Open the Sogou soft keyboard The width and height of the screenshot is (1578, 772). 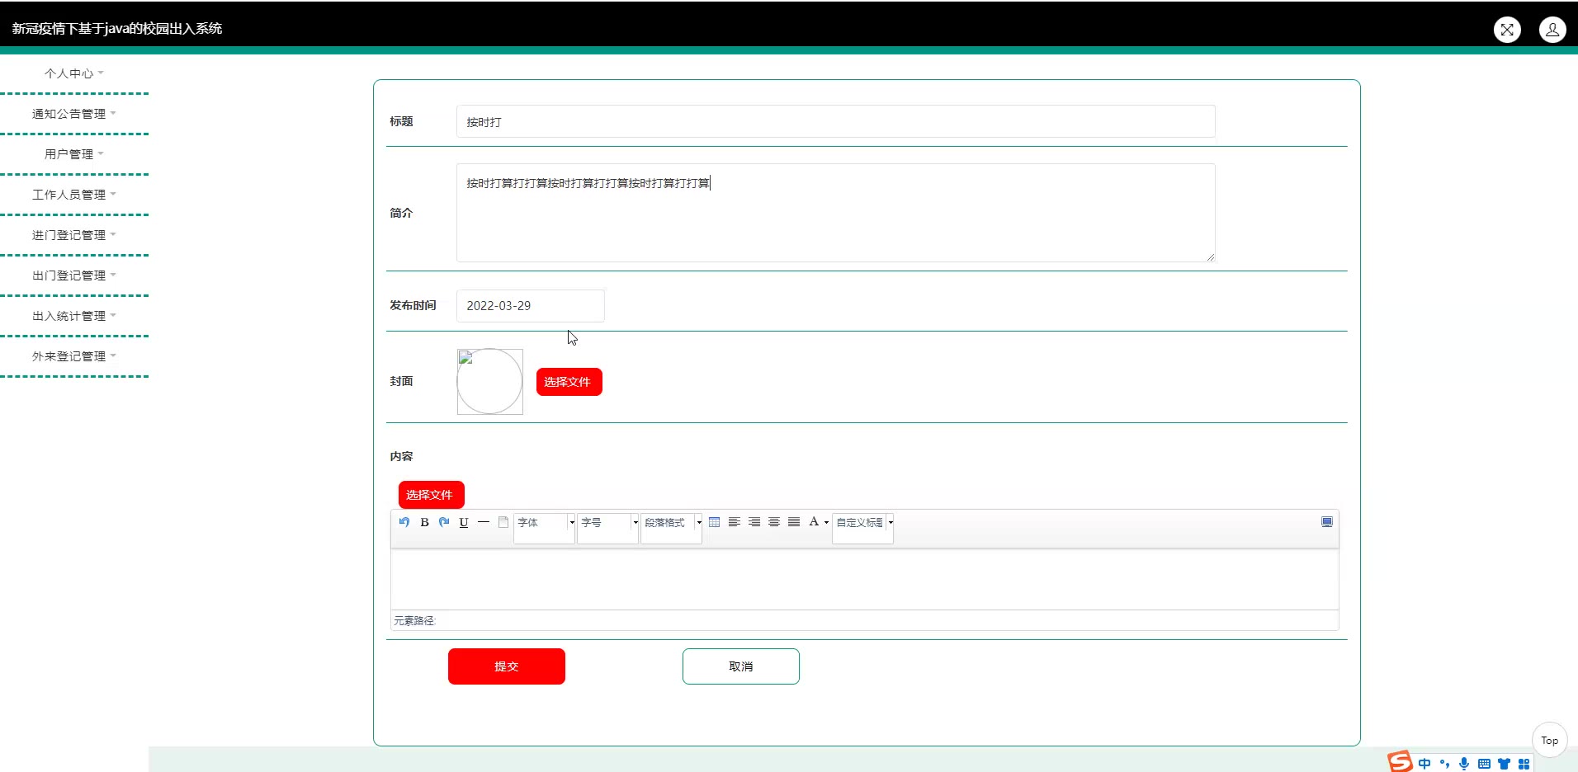pos(1484,764)
